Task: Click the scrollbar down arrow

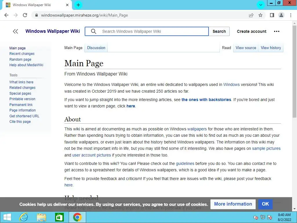Action: [x=294, y=209]
